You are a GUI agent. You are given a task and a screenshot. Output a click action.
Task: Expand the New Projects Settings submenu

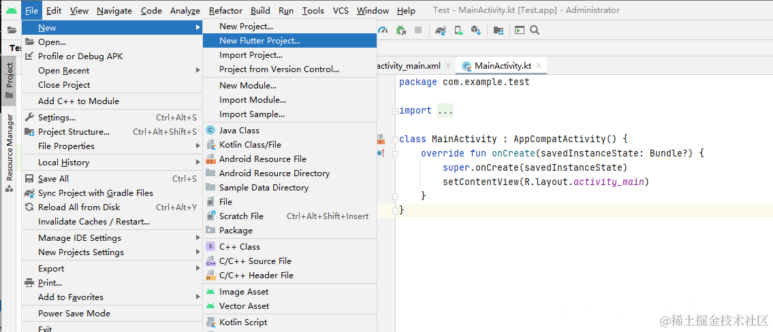112,252
